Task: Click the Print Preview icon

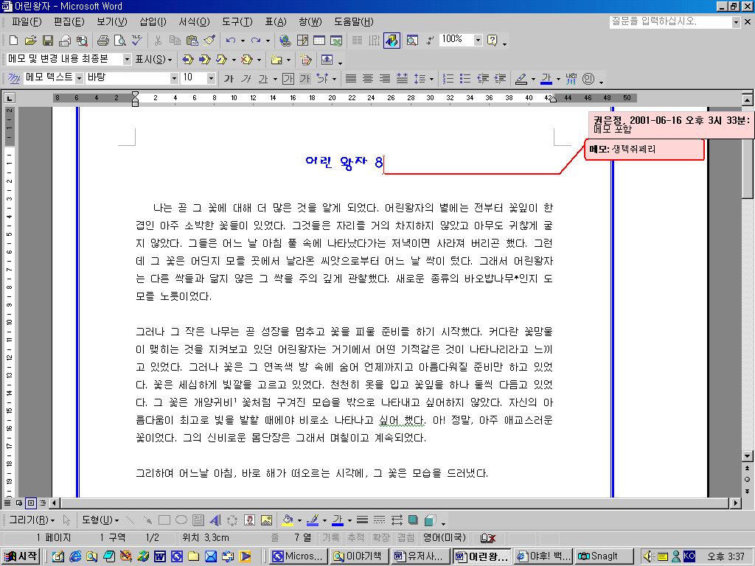Action: [119, 41]
